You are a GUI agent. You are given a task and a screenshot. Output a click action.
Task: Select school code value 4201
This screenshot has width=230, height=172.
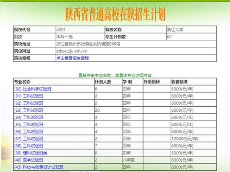point(61,30)
